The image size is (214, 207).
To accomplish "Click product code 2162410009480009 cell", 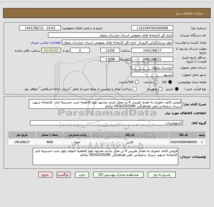I will [x=184, y=142].
